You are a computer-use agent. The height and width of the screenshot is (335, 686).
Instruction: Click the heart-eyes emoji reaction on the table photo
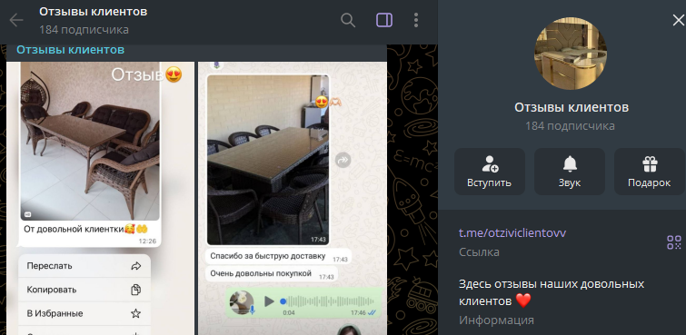point(322,102)
